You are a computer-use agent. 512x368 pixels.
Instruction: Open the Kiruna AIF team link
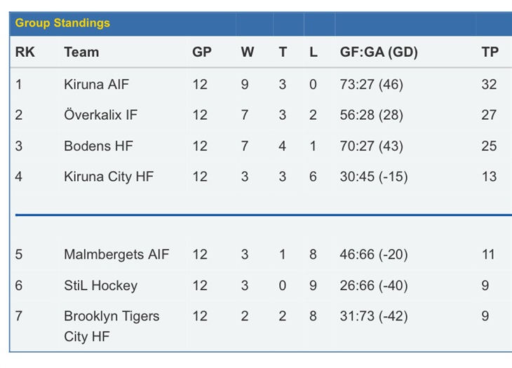(96, 85)
